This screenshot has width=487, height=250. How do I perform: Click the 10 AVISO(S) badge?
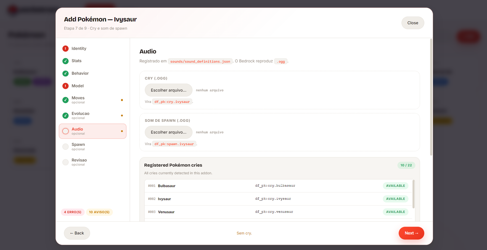99,212
